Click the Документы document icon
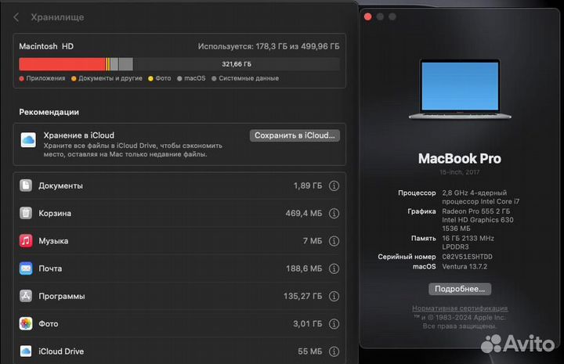The height and width of the screenshot is (364, 564). (26, 186)
